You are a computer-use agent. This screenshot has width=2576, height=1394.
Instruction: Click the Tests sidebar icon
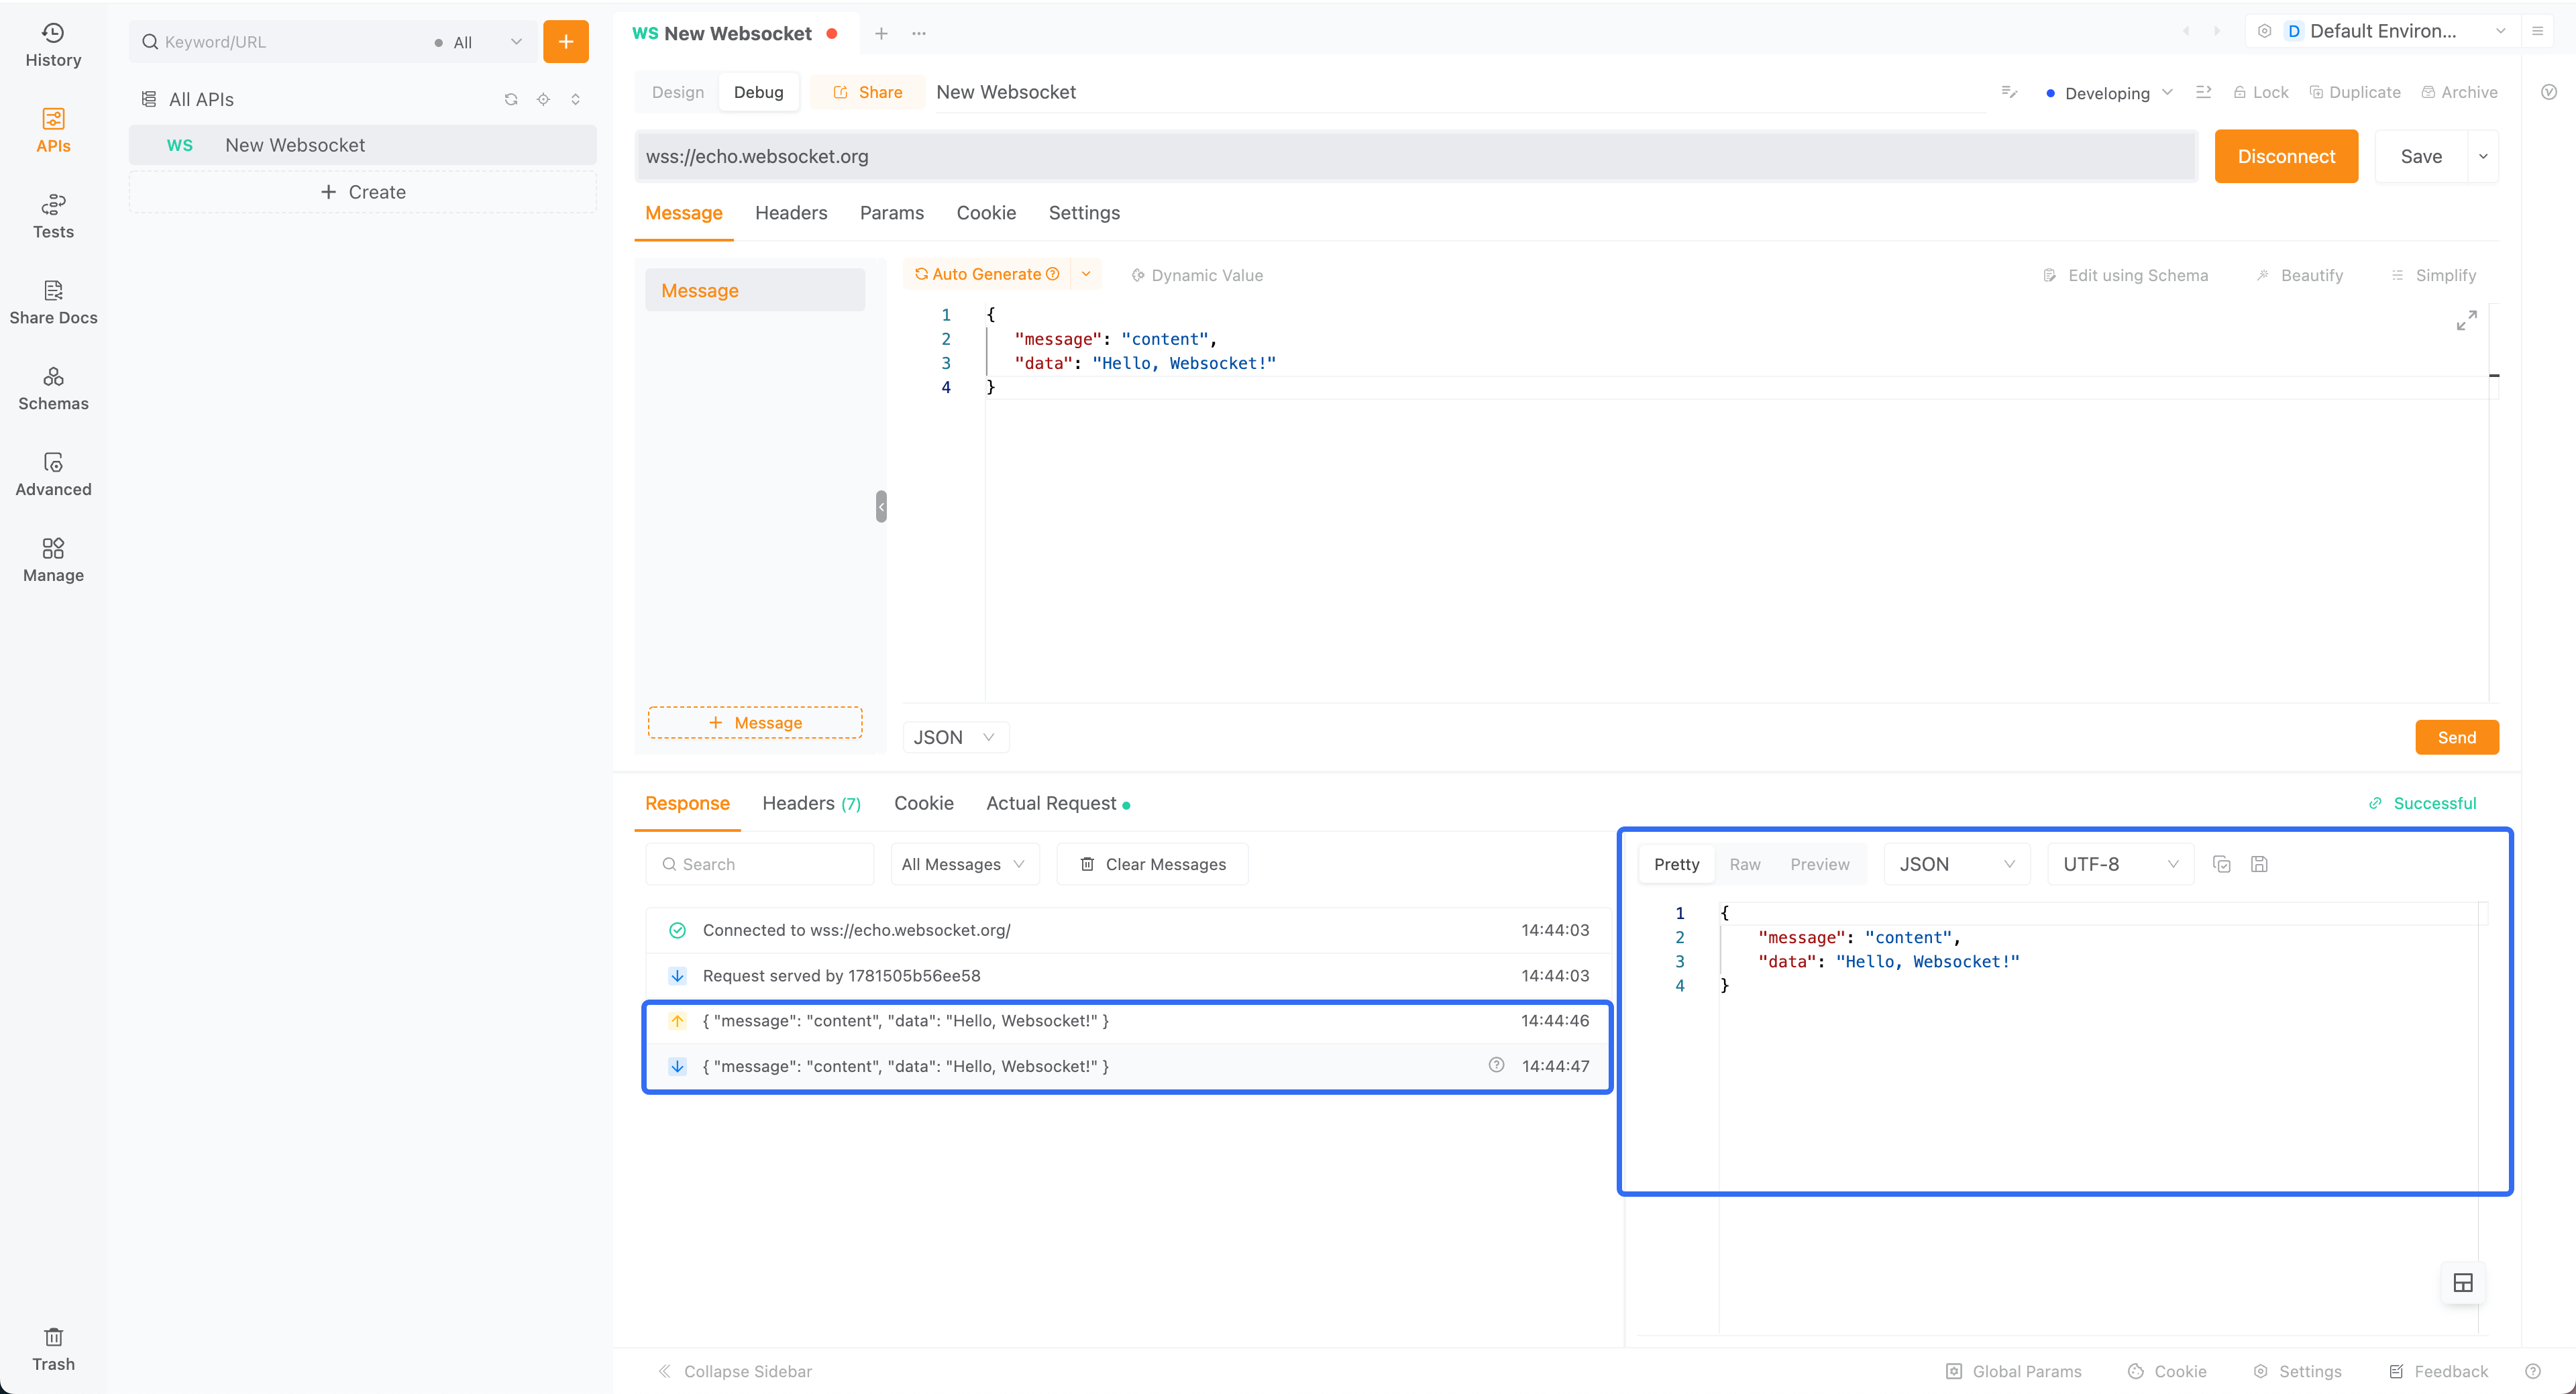pos(53,216)
